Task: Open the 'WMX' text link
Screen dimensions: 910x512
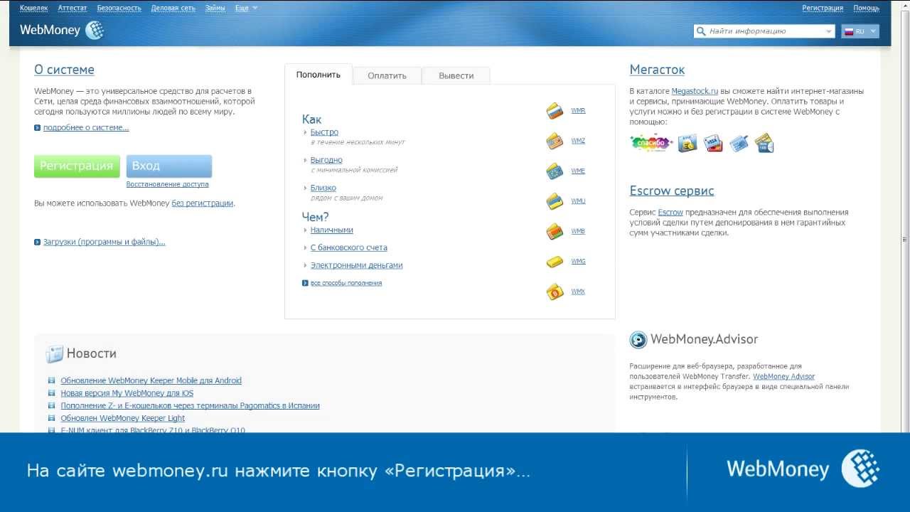Action: pyautogui.click(x=578, y=292)
